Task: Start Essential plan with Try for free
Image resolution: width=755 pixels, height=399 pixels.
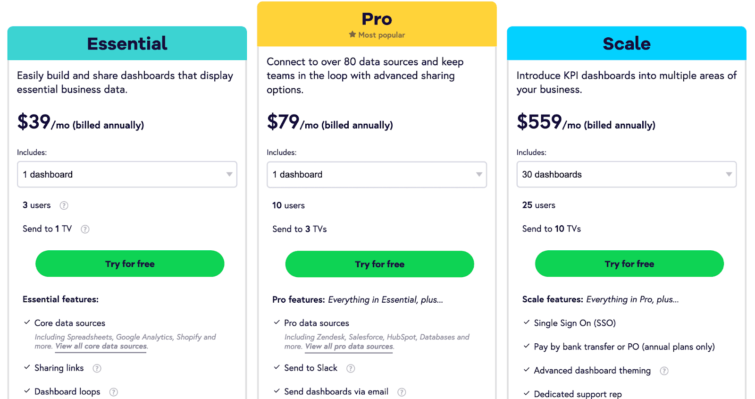Action: 130,263
